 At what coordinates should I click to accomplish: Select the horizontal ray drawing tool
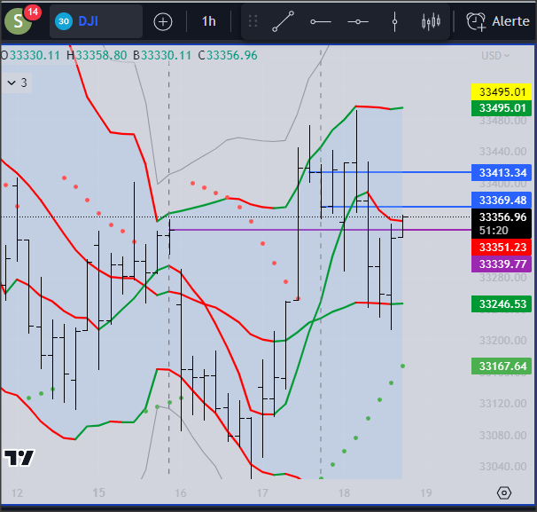321,21
